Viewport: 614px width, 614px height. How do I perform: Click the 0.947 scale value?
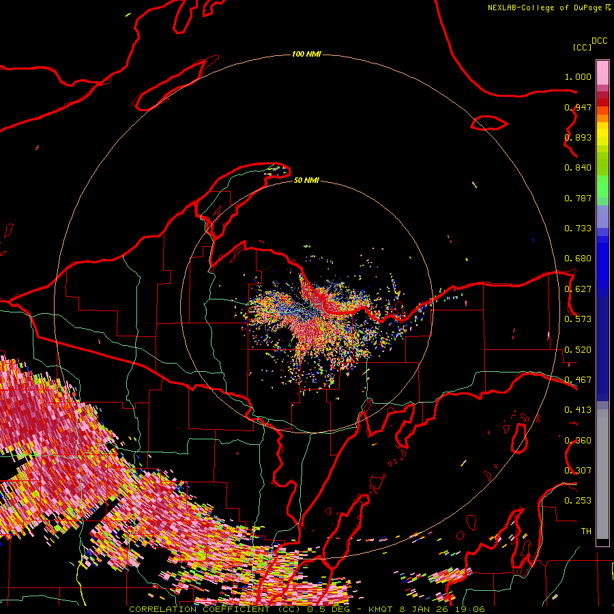(x=578, y=107)
